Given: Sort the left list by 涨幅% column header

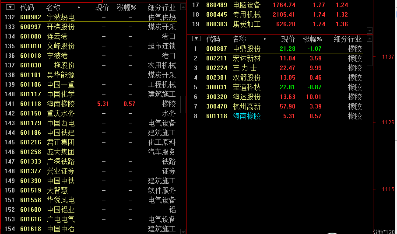Looking at the screenshot, I should 126,7.
